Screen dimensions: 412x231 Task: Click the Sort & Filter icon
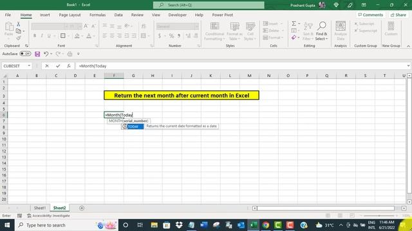pyautogui.click(x=308, y=26)
